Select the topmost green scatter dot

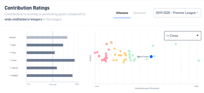coord(176,44)
